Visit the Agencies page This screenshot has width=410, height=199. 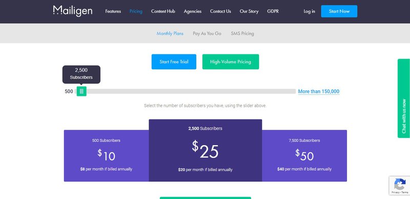click(193, 11)
